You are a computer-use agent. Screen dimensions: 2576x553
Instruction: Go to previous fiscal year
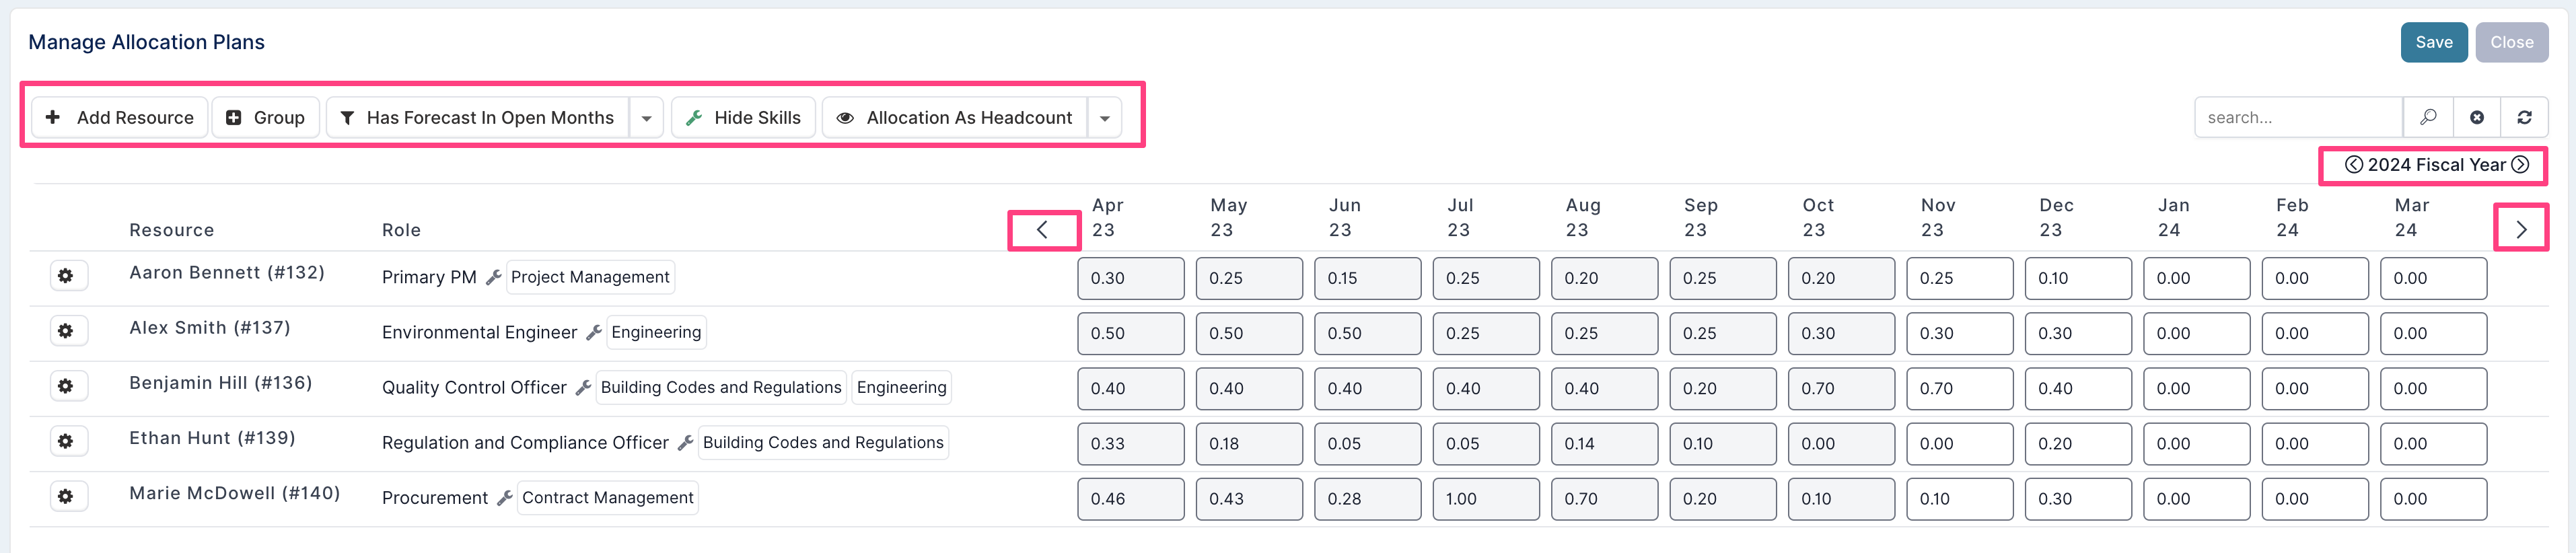[2354, 165]
